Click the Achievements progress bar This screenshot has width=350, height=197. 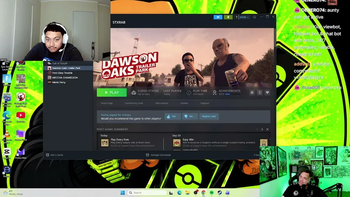[x=233, y=94]
